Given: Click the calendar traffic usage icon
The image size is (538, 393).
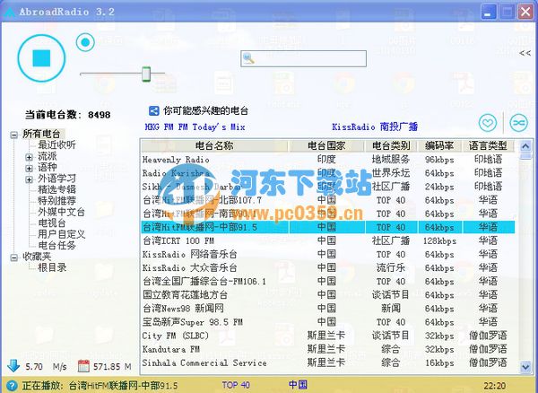Looking at the screenshot, I should pyautogui.click(x=83, y=366).
